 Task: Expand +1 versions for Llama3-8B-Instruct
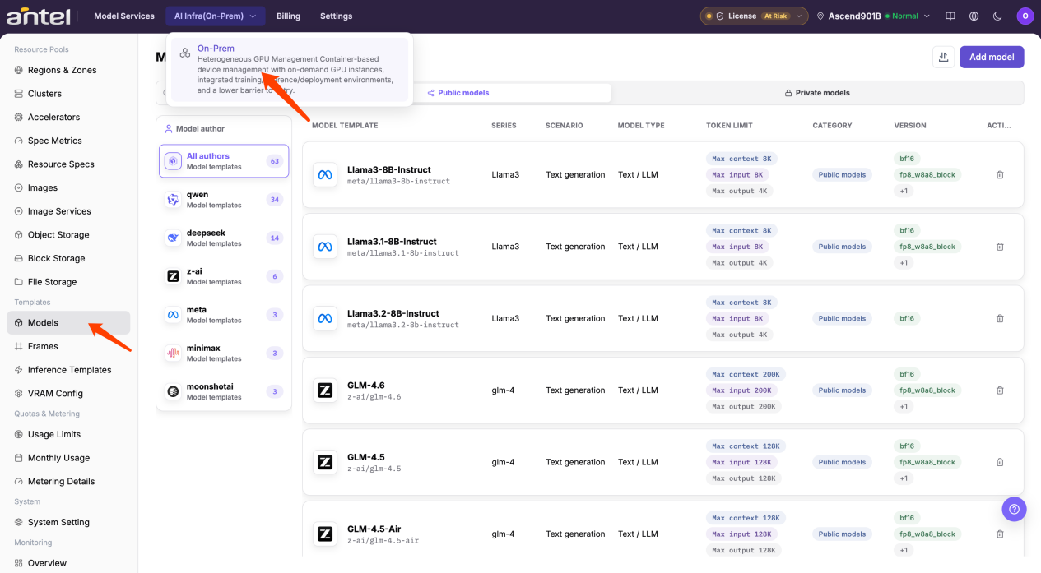[x=904, y=191]
